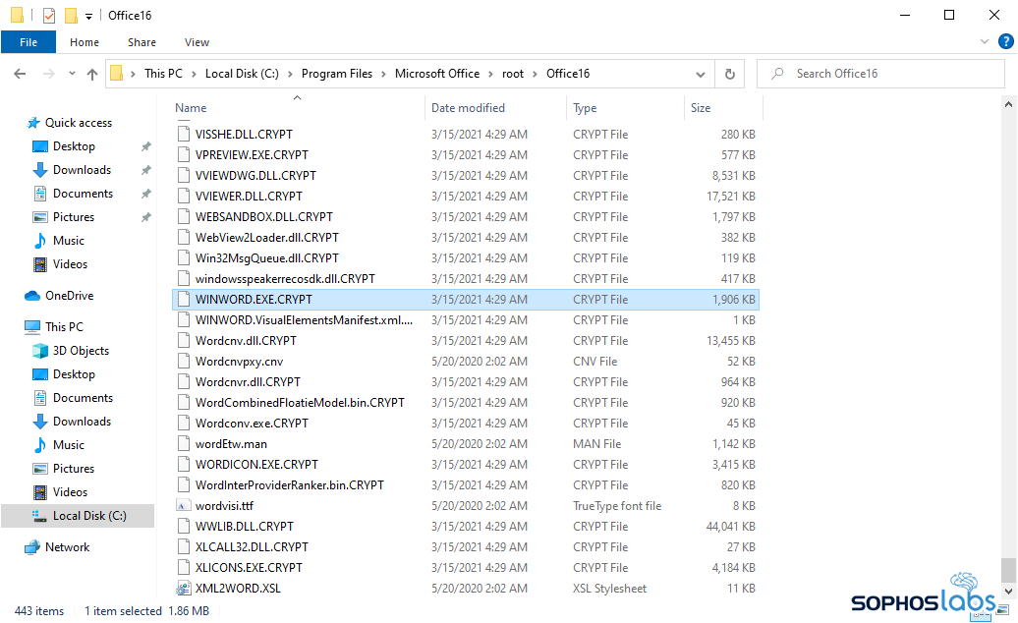
Task: Select file VVIEWER.DLL.CRYPT by name
Action: point(249,196)
